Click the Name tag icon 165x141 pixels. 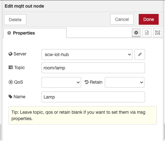(x=10, y=97)
